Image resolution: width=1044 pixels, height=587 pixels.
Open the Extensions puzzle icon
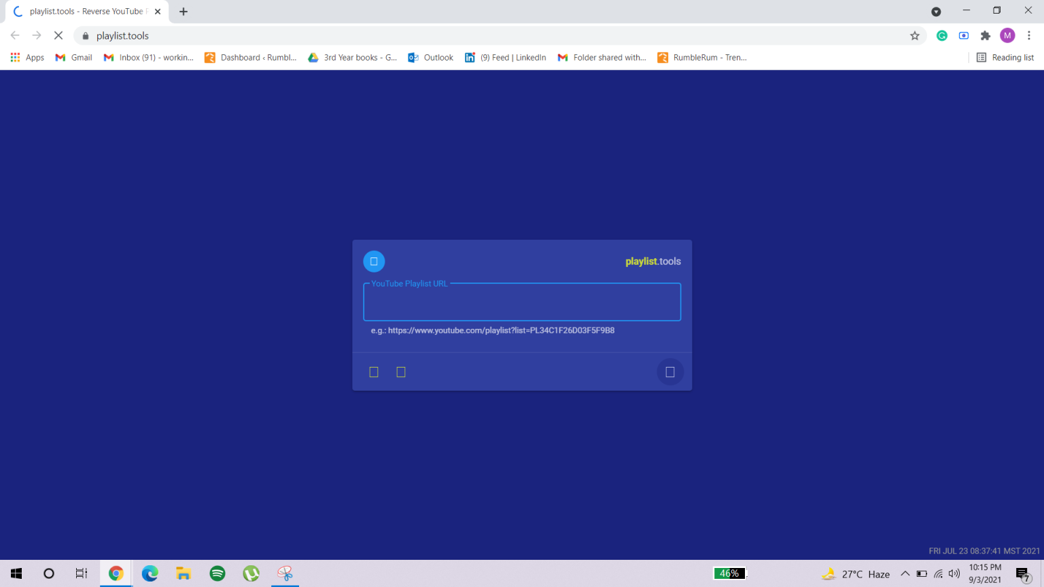(x=986, y=36)
